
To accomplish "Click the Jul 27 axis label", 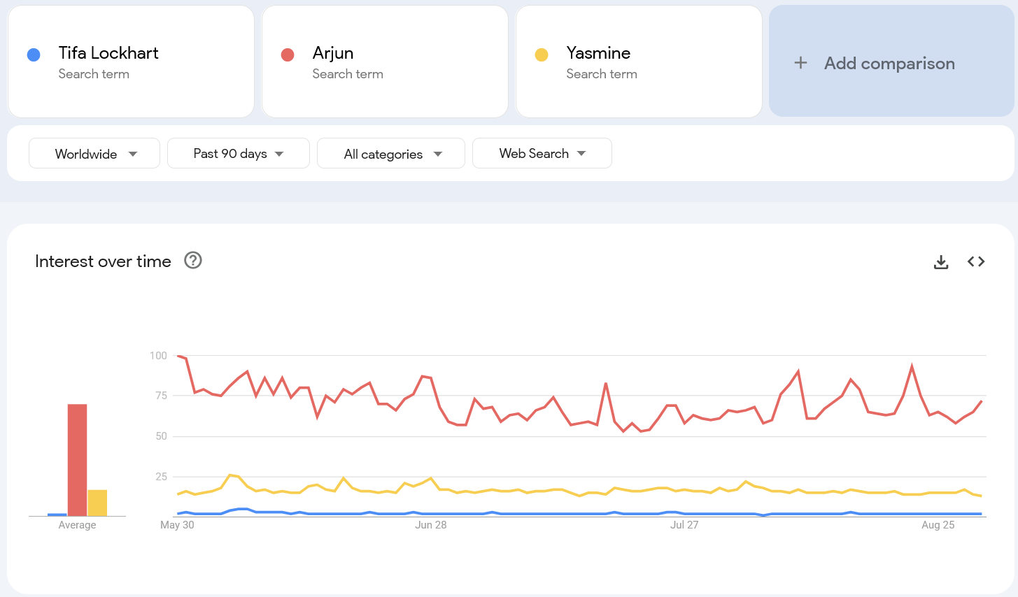I will [684, 525].
